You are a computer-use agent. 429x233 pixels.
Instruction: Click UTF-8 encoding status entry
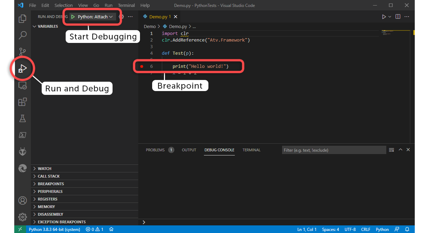pos(350,229)
